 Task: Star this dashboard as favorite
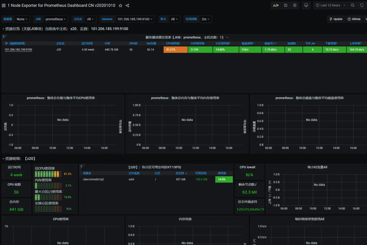point(120,6)
